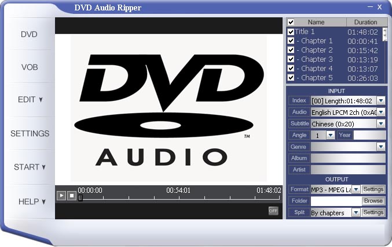Expand the Subtitle dropdown
The width and height of the screenshot is (392, 247).
(x=381, y=124)
